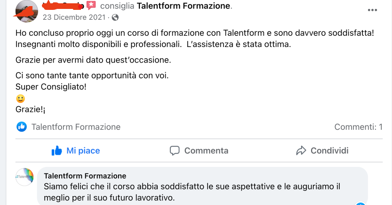Click the smiley emoji in the post

point(20,99)
